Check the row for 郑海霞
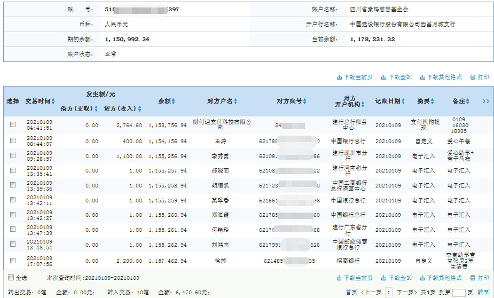The height and width of the screenshot is (298, 494). coord(13,215)
